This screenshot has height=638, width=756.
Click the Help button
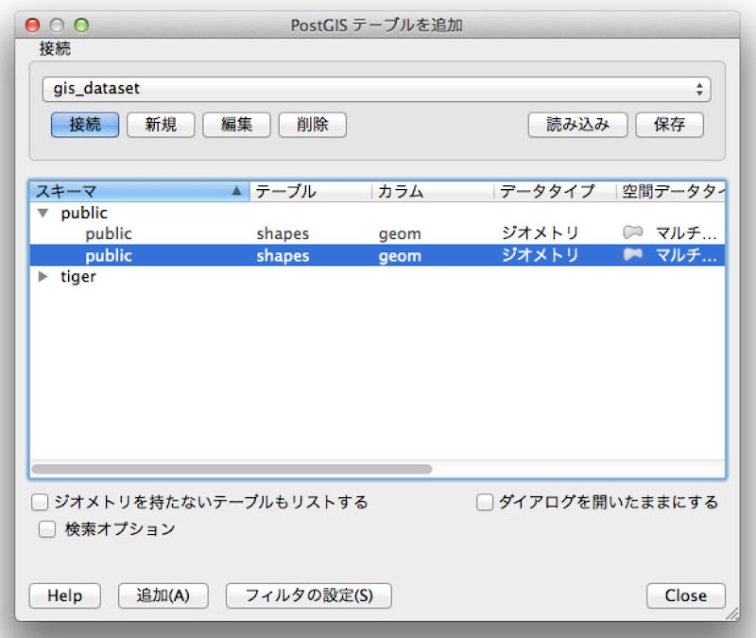click(x=64, y=595)
